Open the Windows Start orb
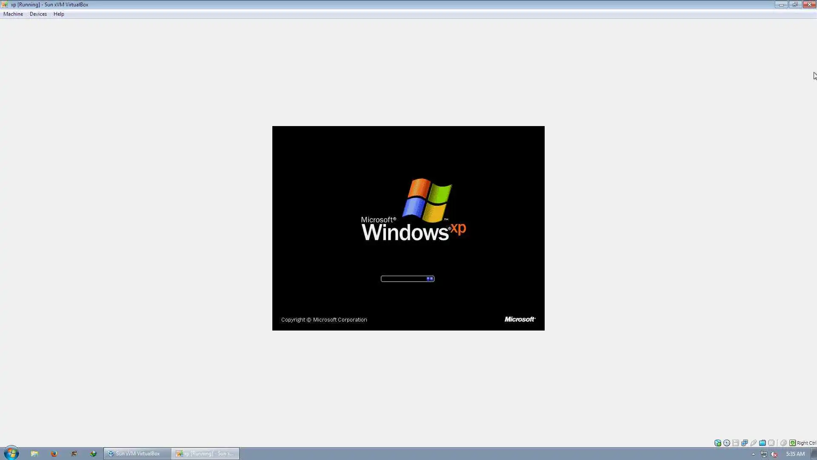The image size is (817, 460). pyautogui.click(x=11, y=453)
